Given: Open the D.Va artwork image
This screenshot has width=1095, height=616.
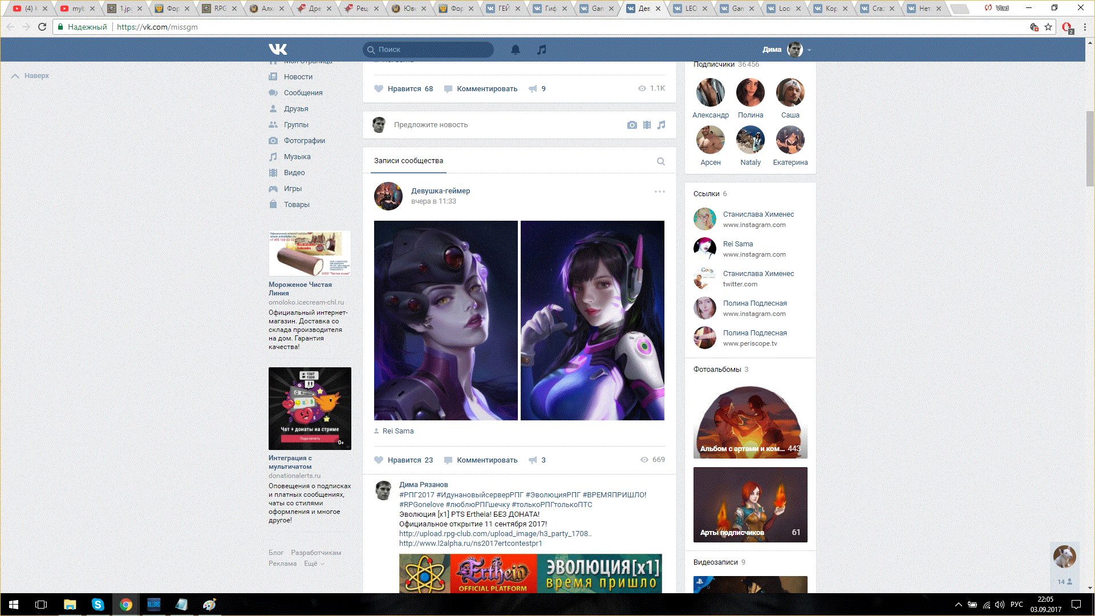Looking at the screenshot, I should pos(593,321).
